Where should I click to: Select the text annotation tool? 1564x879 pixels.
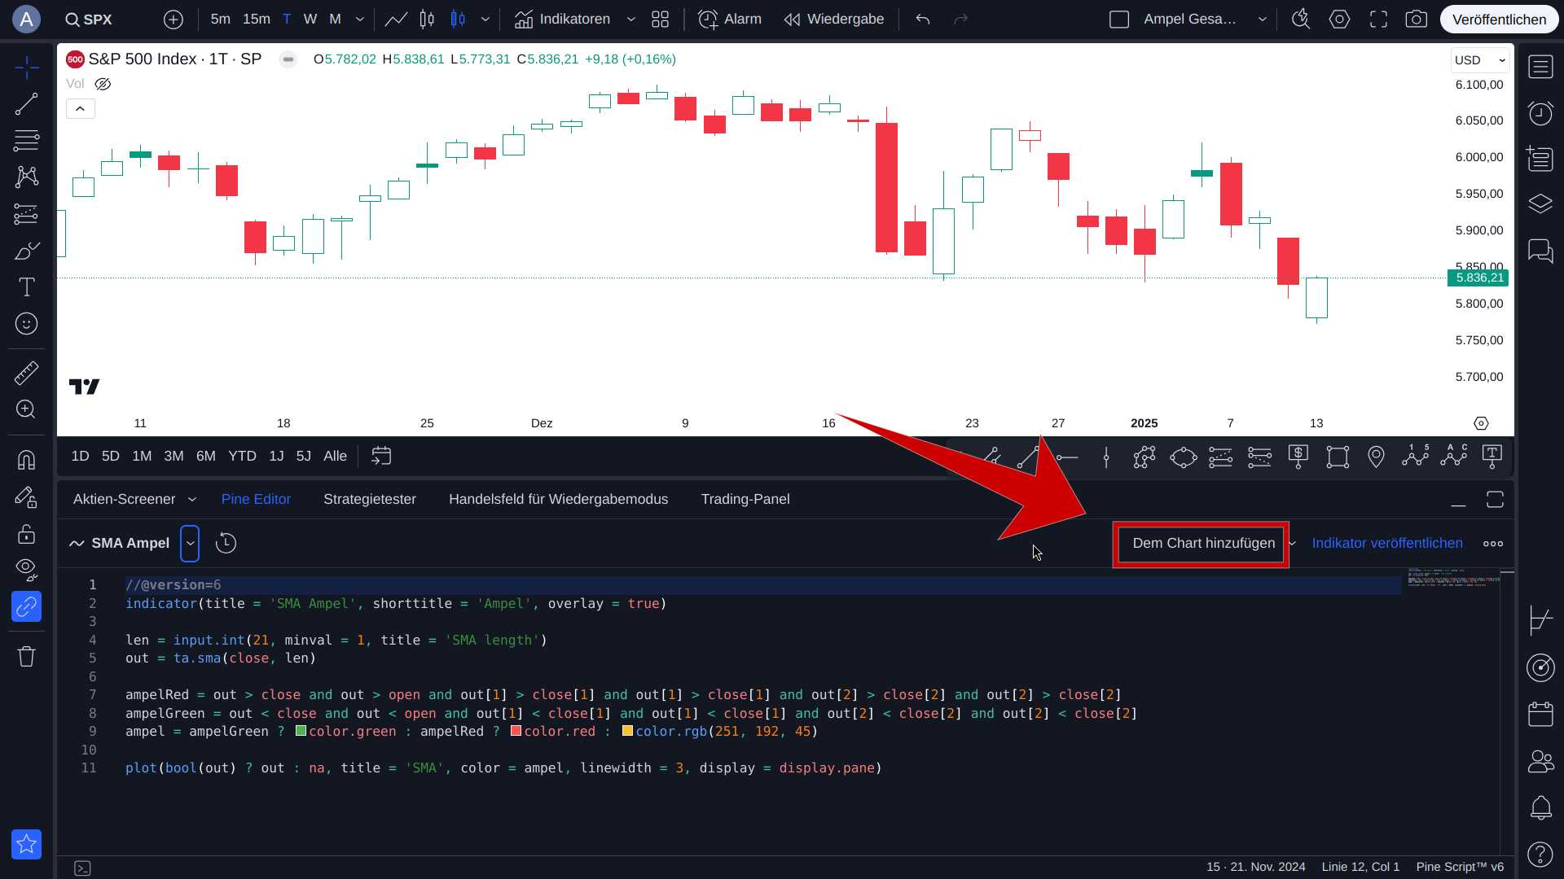(x=26, y=286)
